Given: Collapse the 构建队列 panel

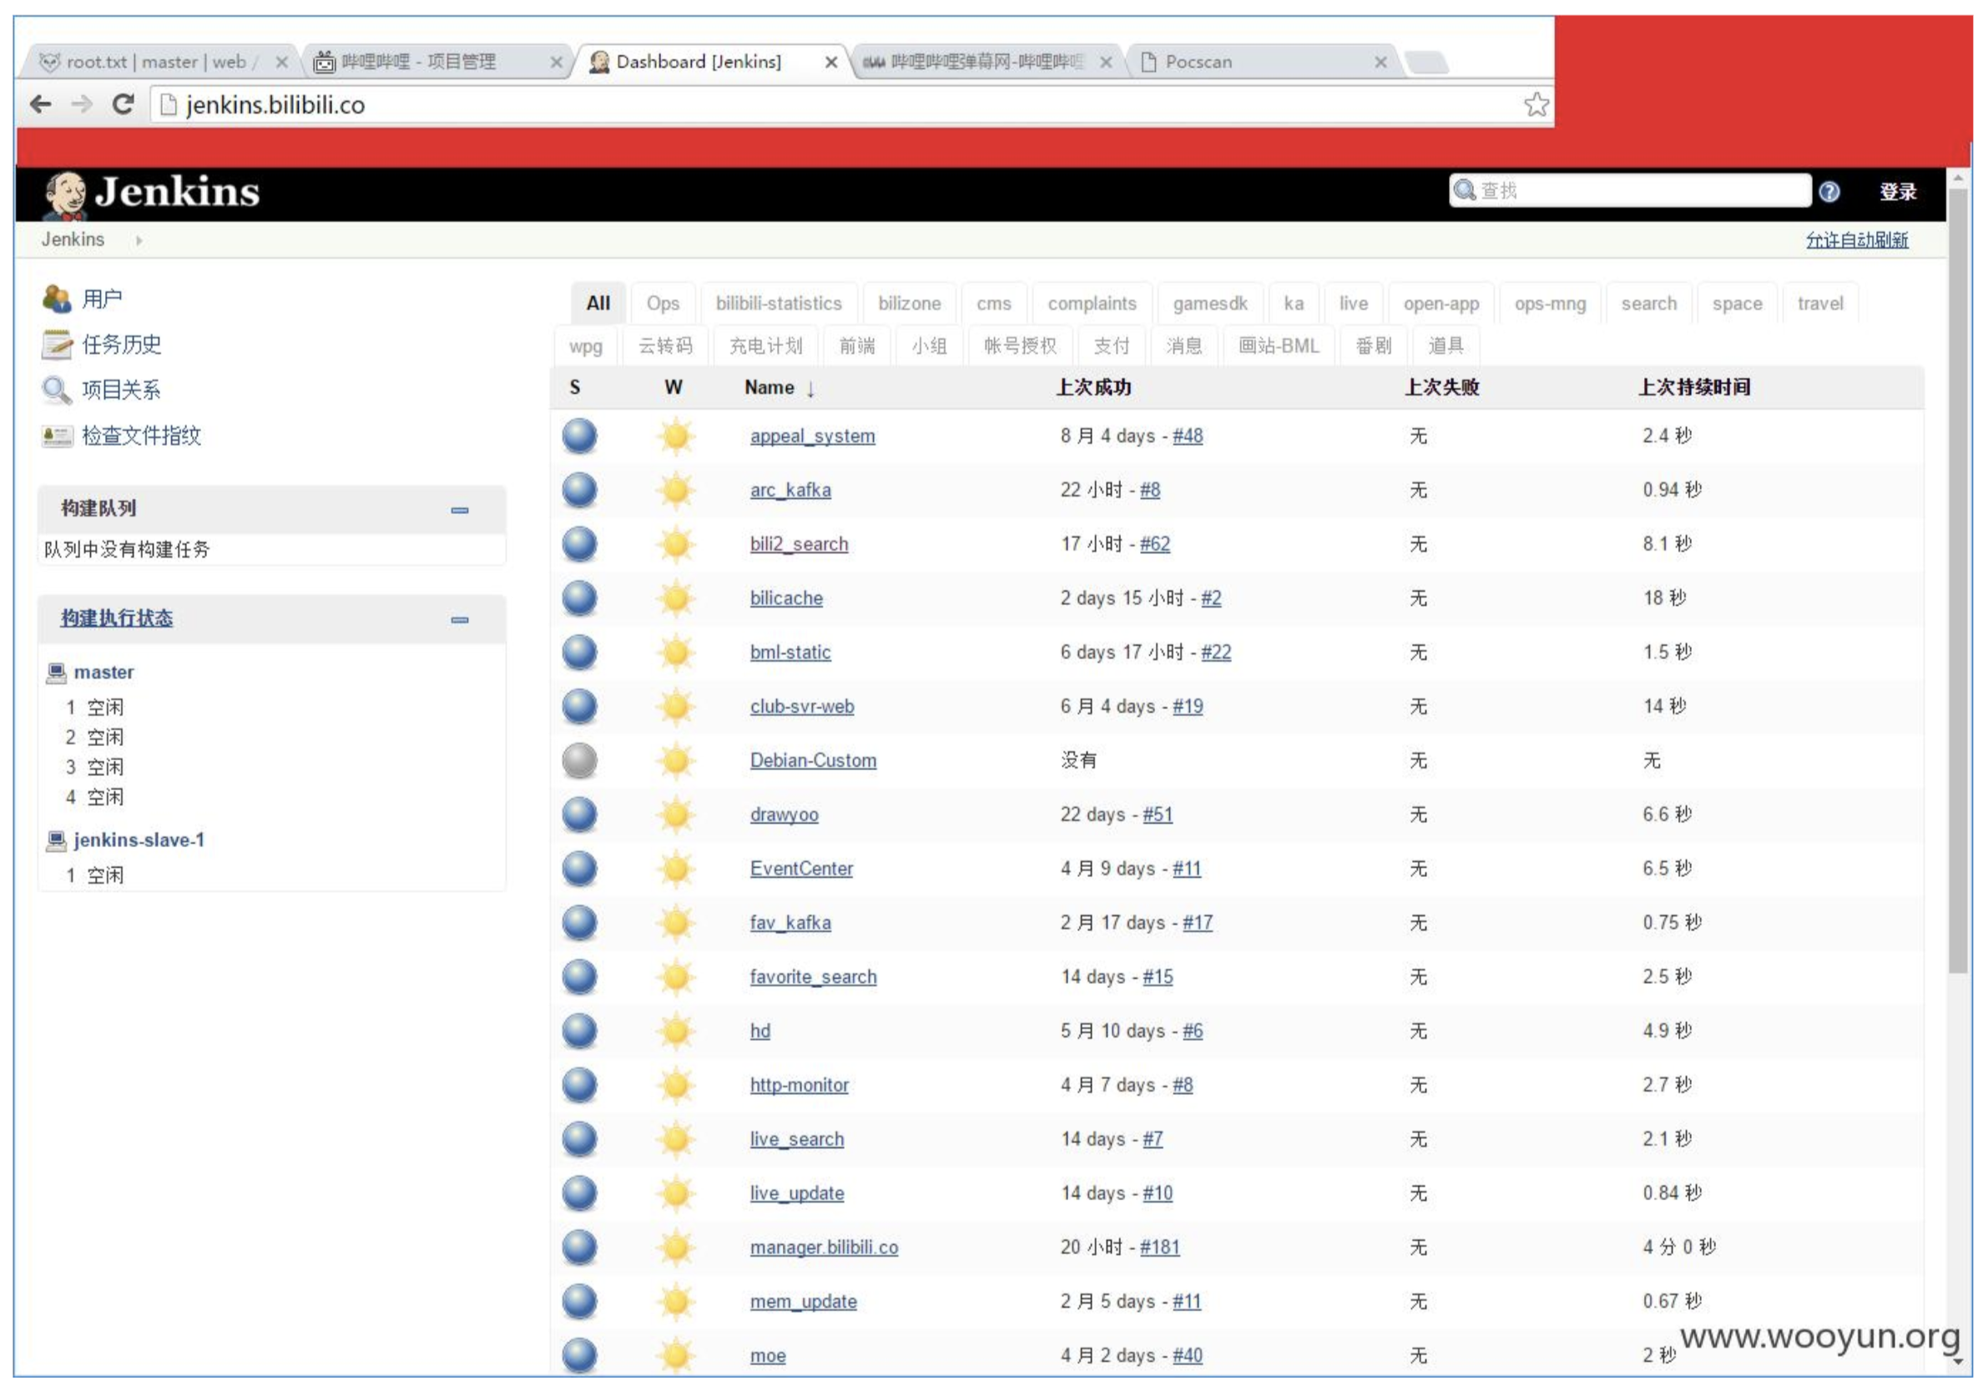Looking at the screenshot, I should pos(460,511).
